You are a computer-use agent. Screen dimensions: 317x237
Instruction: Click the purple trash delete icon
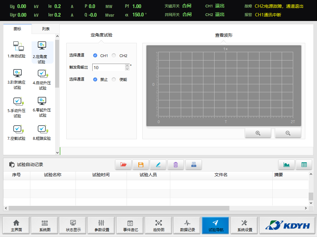click(176, 165)
